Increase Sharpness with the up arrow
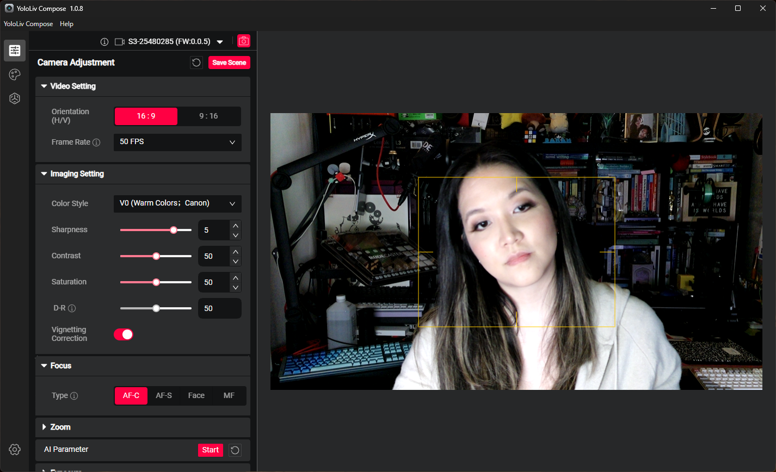 click(x=235, y=225)
